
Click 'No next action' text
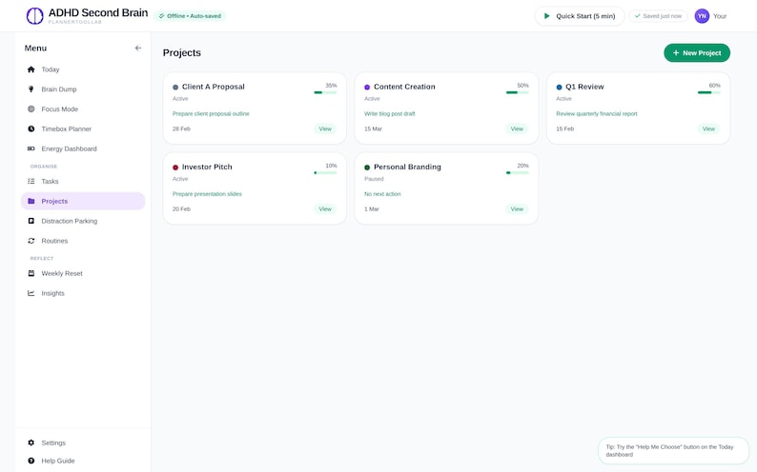[382, 194]
